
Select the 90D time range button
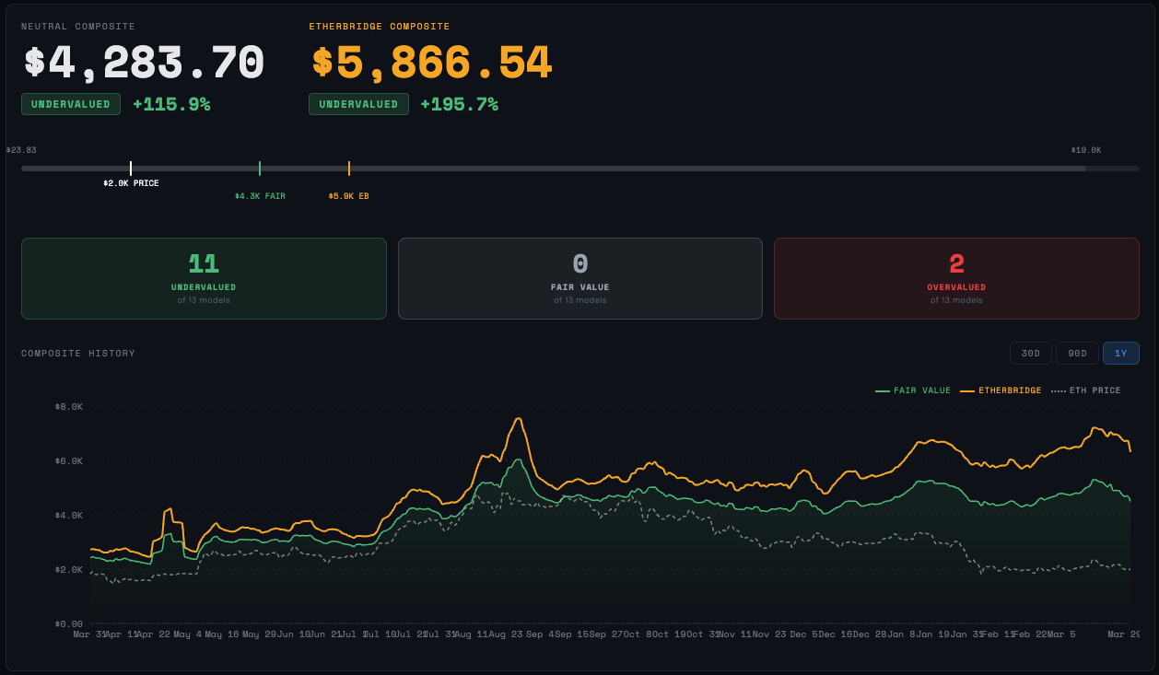pos(1077,354)
